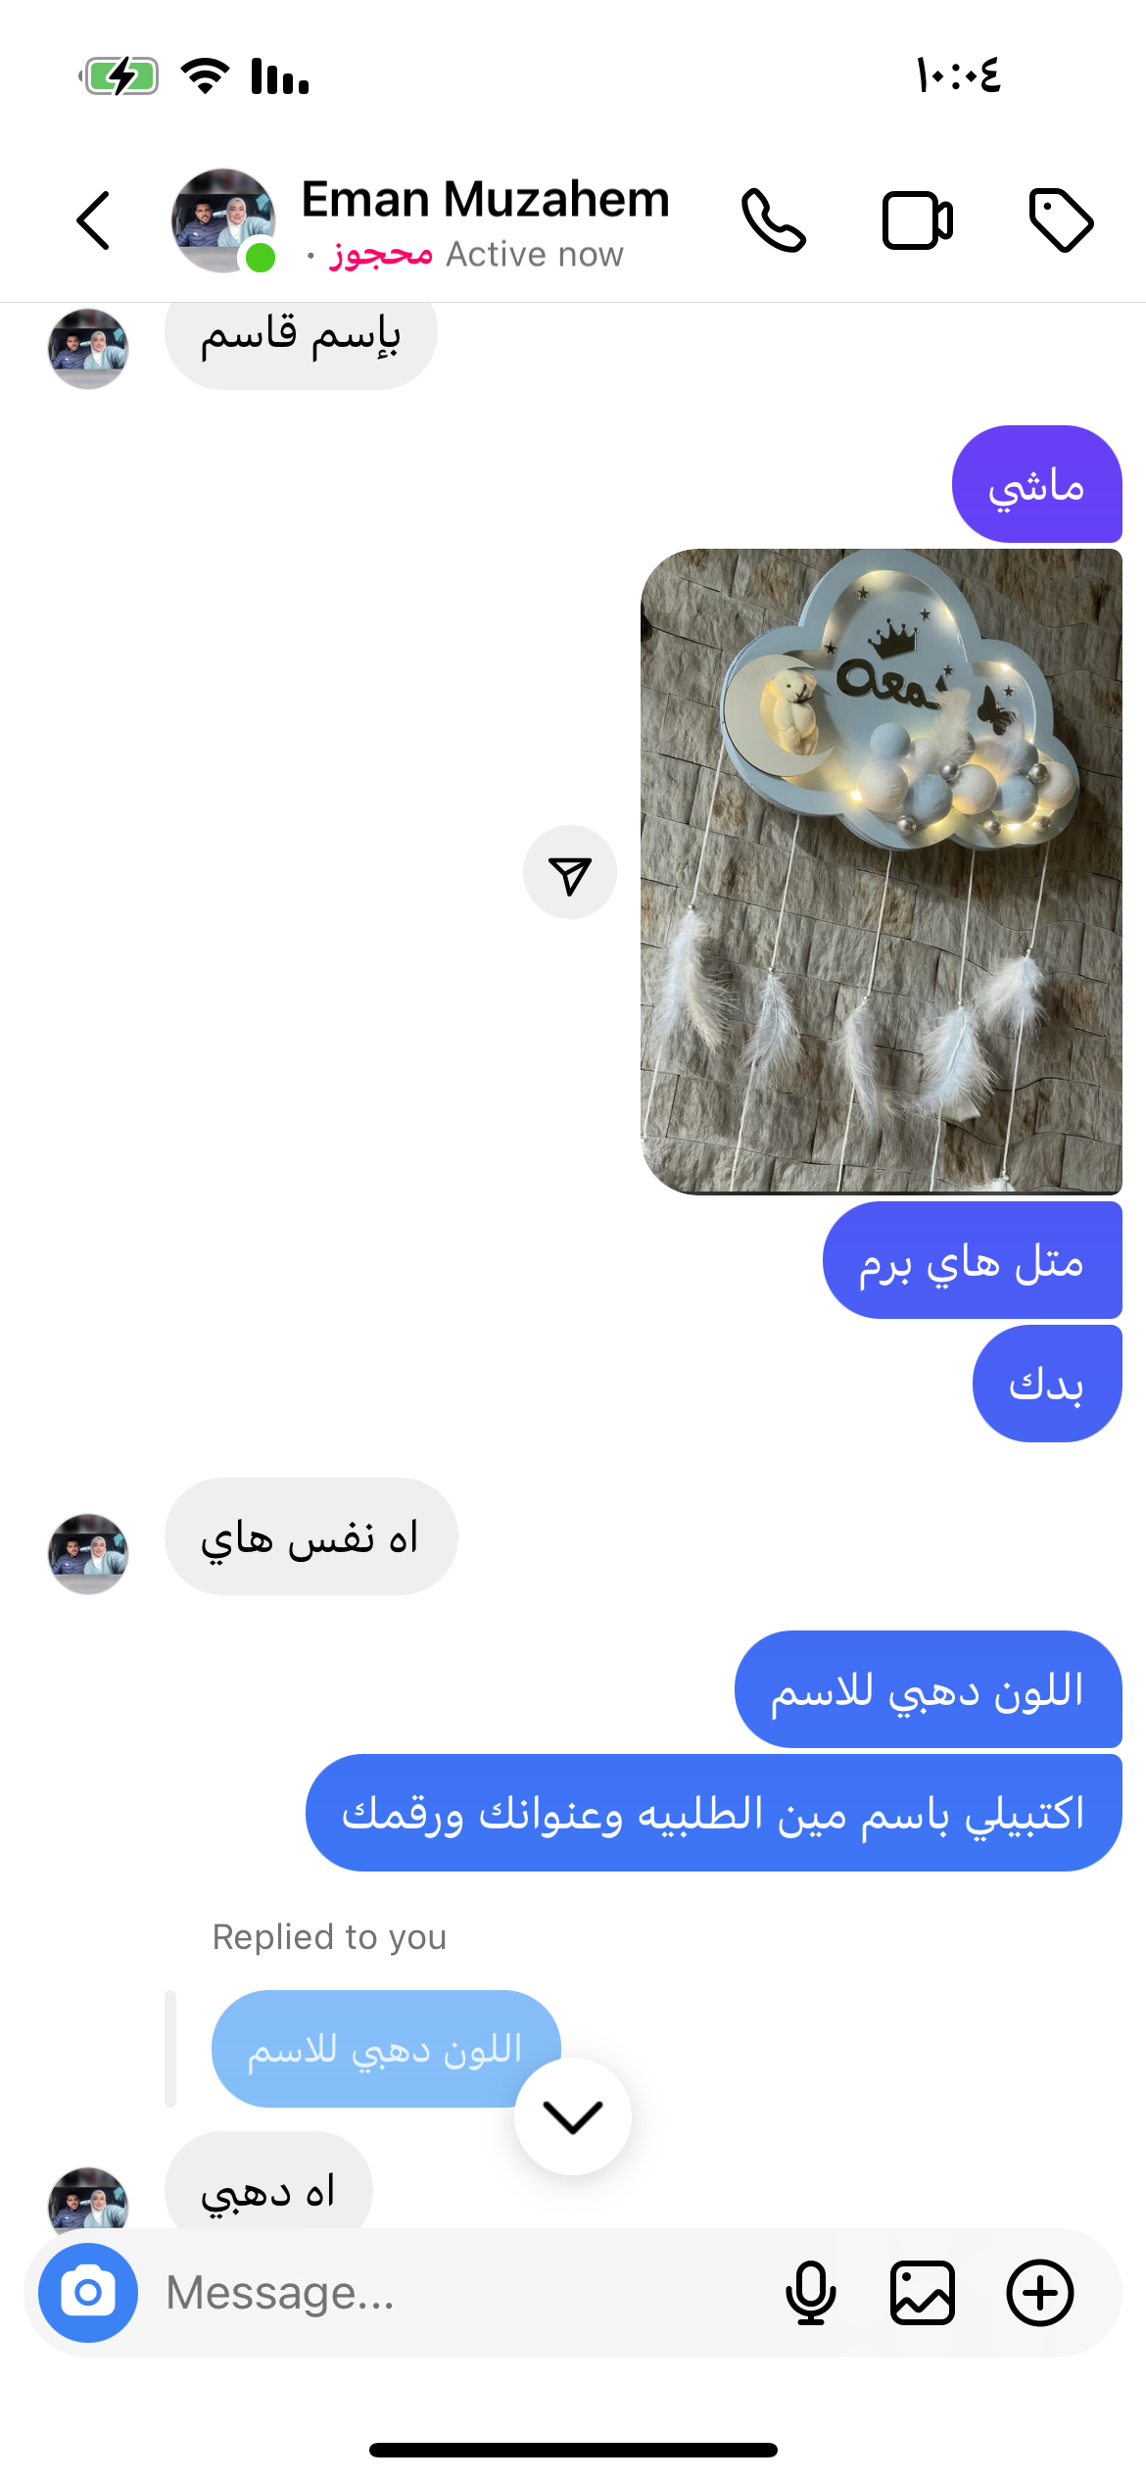The image size is (1146, 2481).
Task: Open Eman Muzahem's profile from name
Action: click(x=485, y=199)
